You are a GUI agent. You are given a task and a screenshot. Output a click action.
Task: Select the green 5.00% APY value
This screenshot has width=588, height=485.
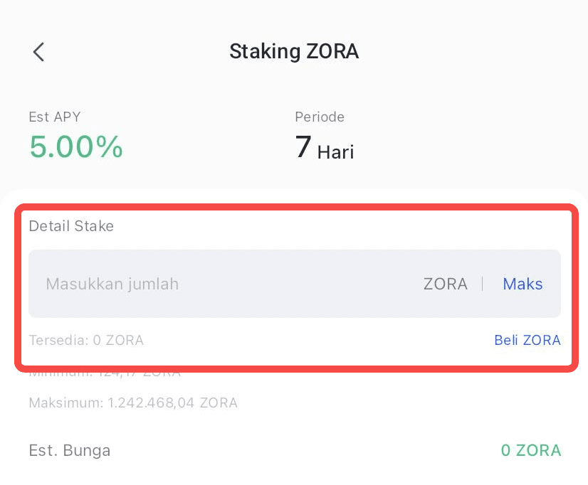click(x=75, y=147)
